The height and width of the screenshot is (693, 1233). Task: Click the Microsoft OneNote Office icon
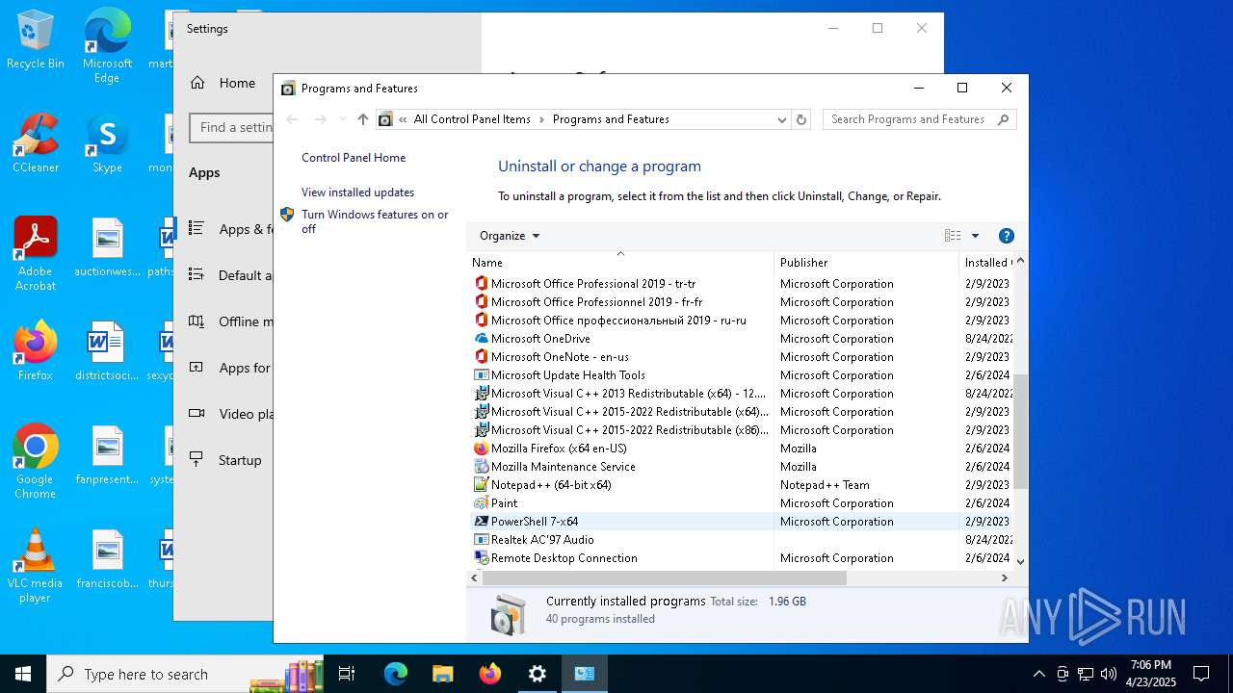[482, 357]
